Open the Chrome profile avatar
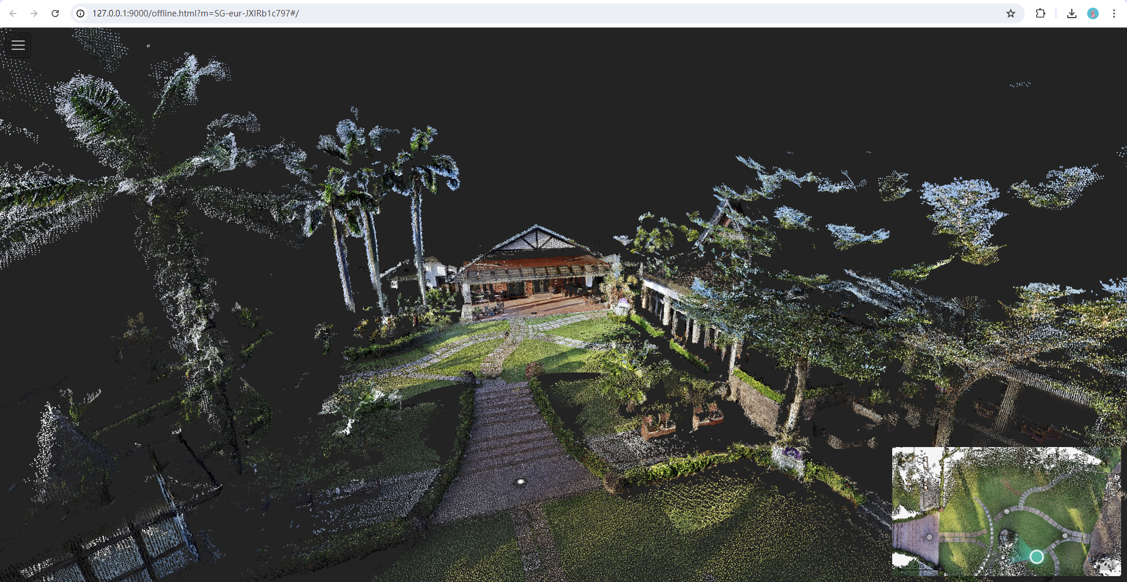 1092,13
